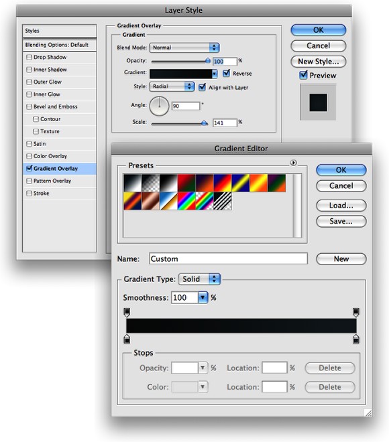
Task: Select the Pattern Overlay entry
Action: pyautogui.click(x=60, y=181)
